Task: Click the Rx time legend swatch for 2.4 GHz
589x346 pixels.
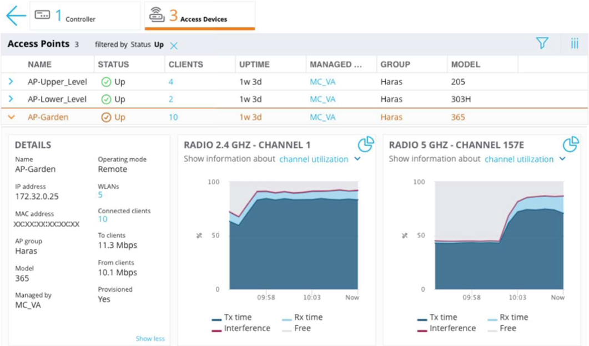Action: point(286,320)
